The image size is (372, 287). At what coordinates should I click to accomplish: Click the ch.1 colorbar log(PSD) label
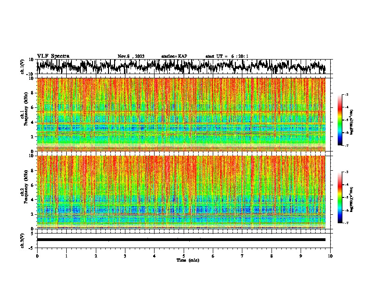click(352, 122)
